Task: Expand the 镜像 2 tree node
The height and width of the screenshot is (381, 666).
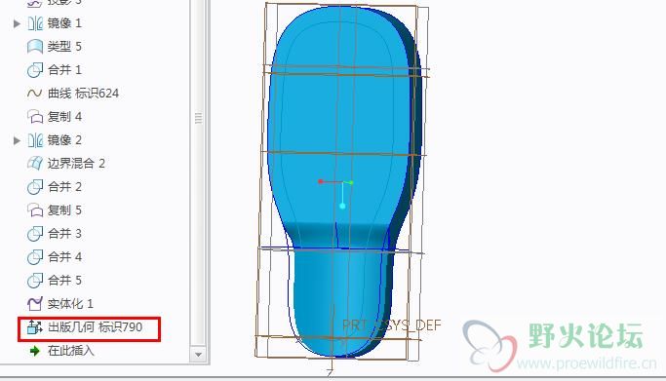Action: (x=17, y=140)
